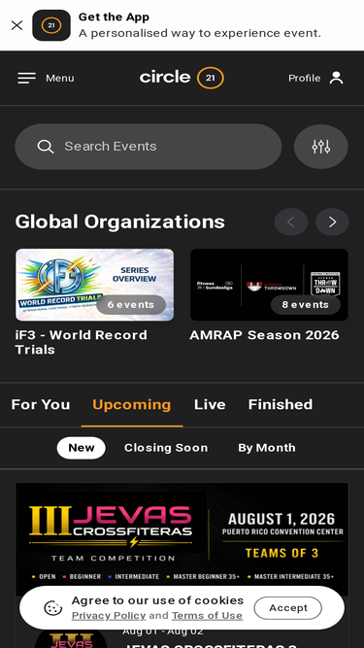Open iF3 World Record Trials thumbnail
This screenshot has width=364, height=648.
coord(94,285)
